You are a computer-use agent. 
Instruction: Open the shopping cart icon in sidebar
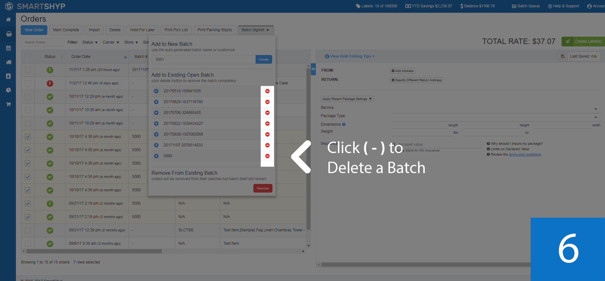pos(9,104)
